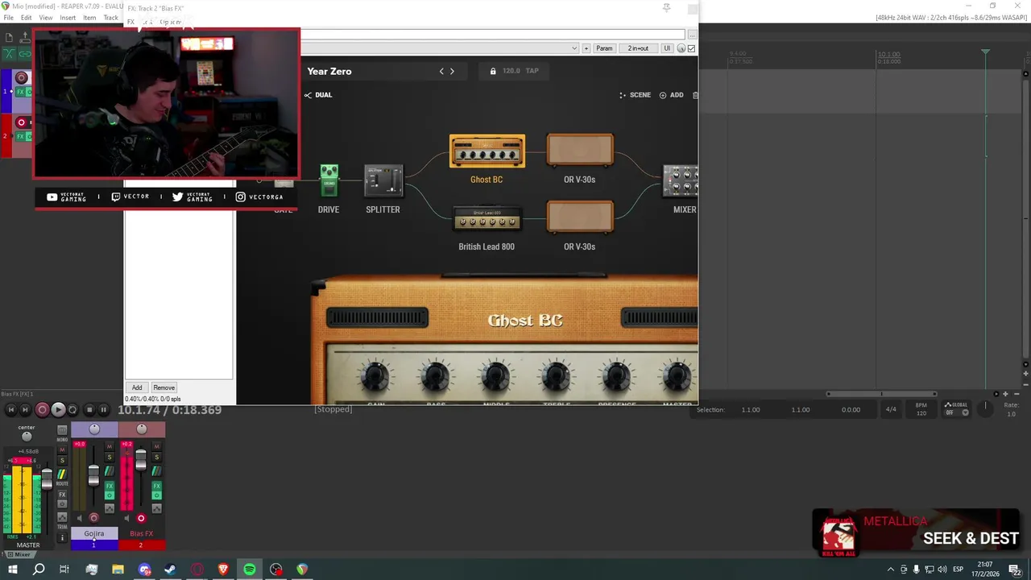
Task: Start recording with the transport record button
Action: click(43, 410)
